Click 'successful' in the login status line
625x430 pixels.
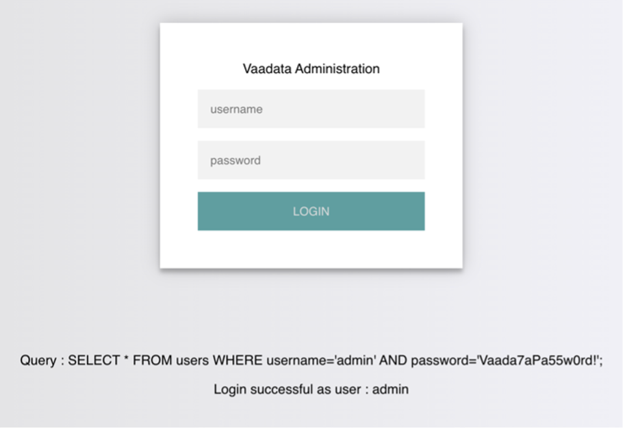(279, 390)
